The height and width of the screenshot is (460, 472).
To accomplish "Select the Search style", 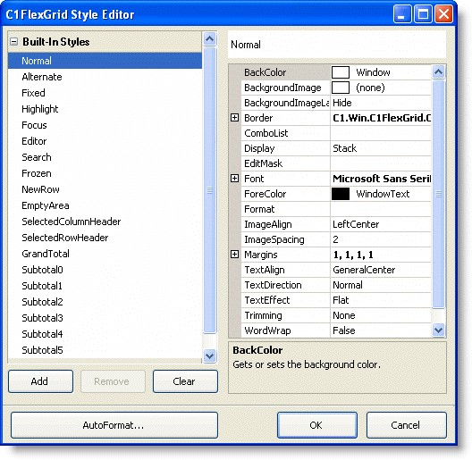I will [x=105, y=157].
